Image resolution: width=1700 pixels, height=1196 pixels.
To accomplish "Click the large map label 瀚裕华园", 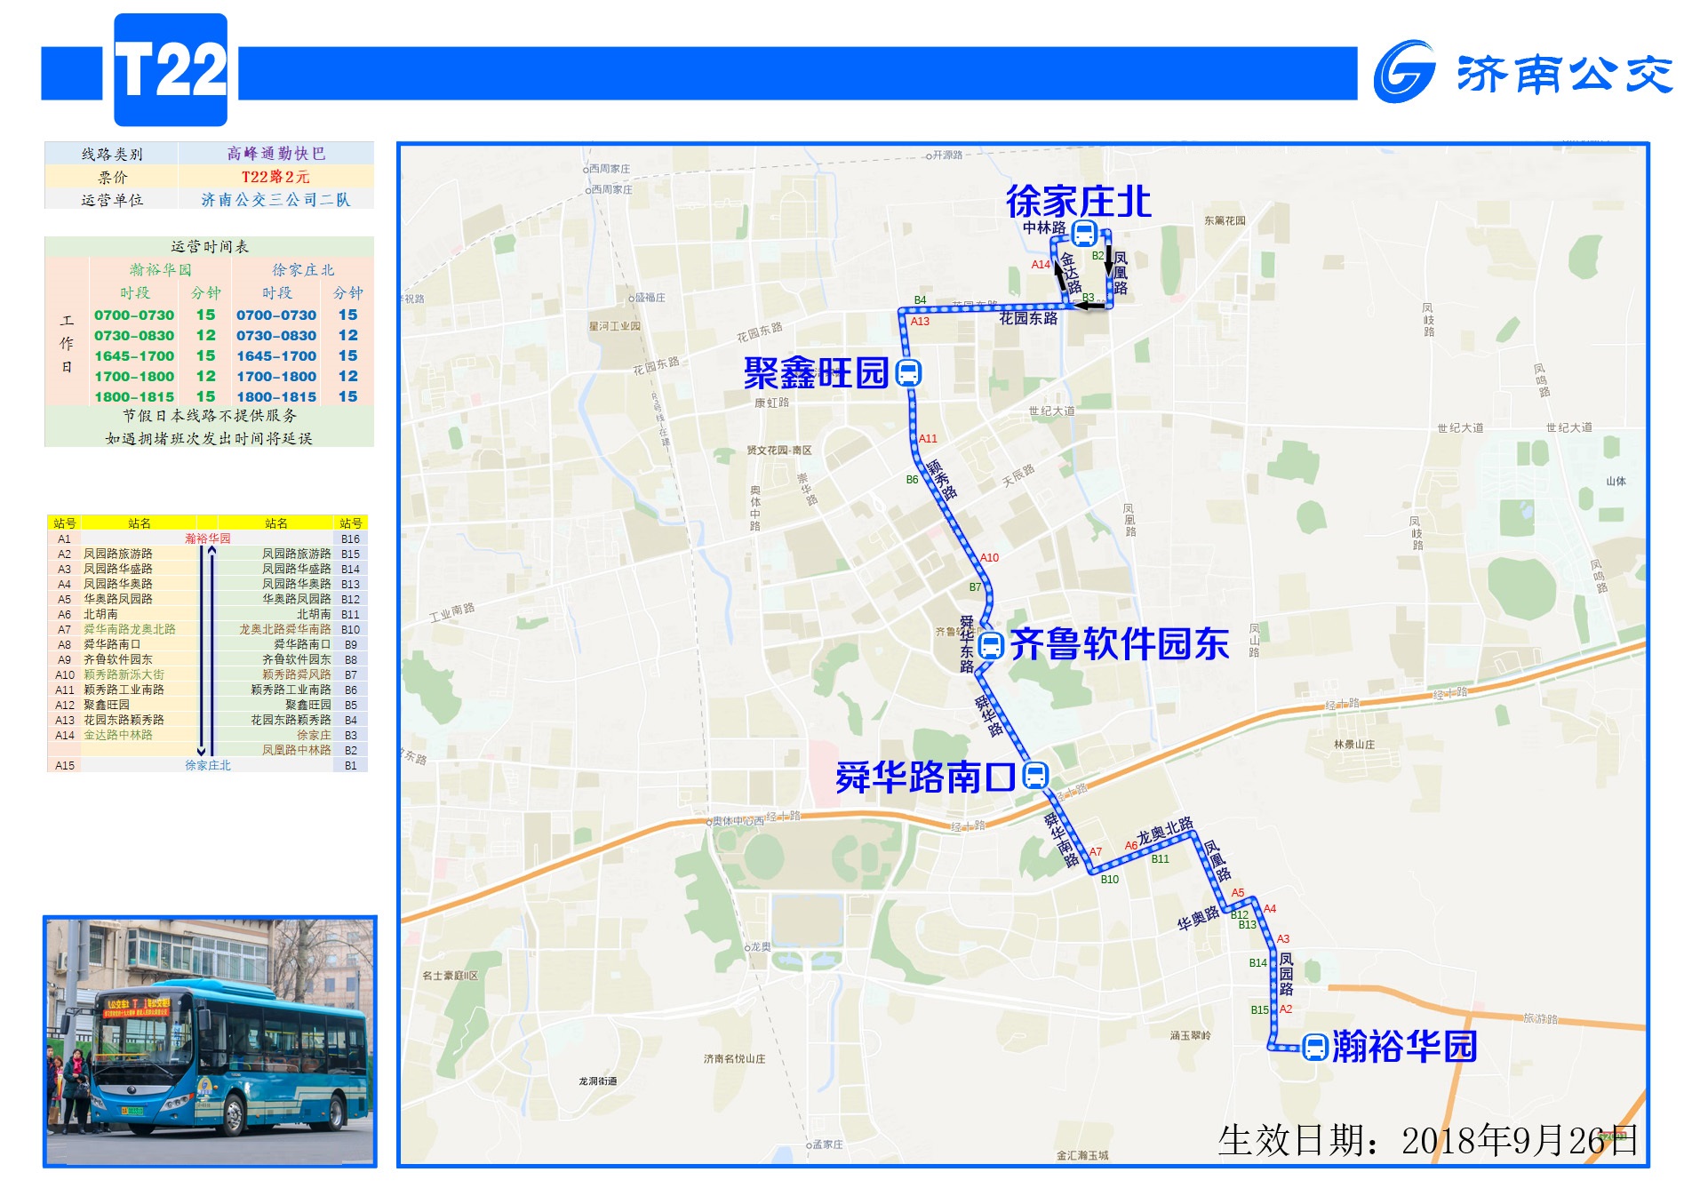I will [x=1405, y=1047].
